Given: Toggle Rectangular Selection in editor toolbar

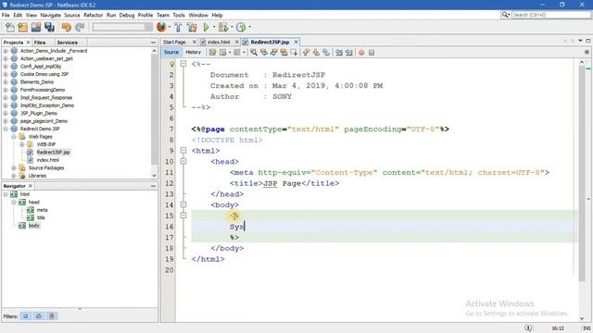Looking at the screenshot, I should pyautogui.click(x=294, y=53).
